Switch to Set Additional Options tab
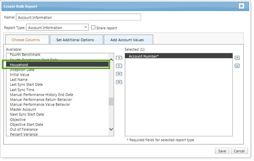 [75, 40]
